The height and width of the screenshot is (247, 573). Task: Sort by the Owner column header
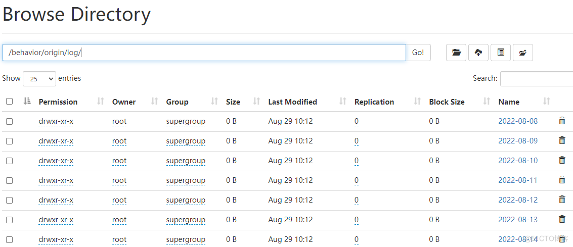124,102
